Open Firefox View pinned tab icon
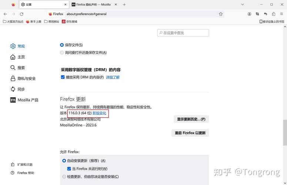Image resolution: width=287 pixels, height=185 pixels. pos(13,4)
